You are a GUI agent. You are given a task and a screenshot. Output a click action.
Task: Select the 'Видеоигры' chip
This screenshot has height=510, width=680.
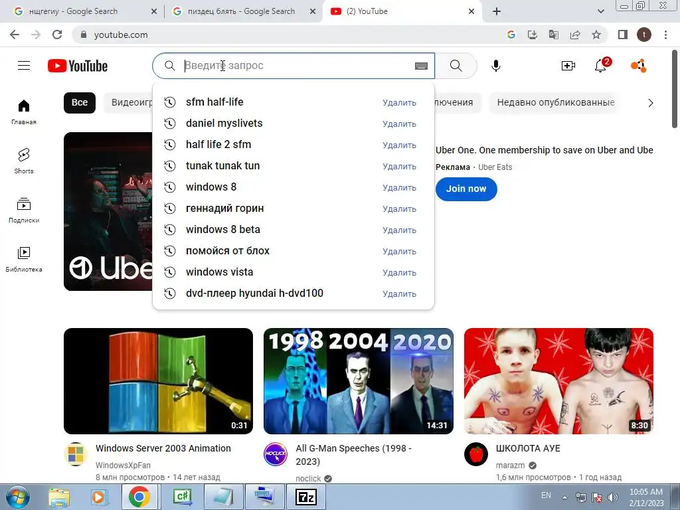[x=128, y=103]
